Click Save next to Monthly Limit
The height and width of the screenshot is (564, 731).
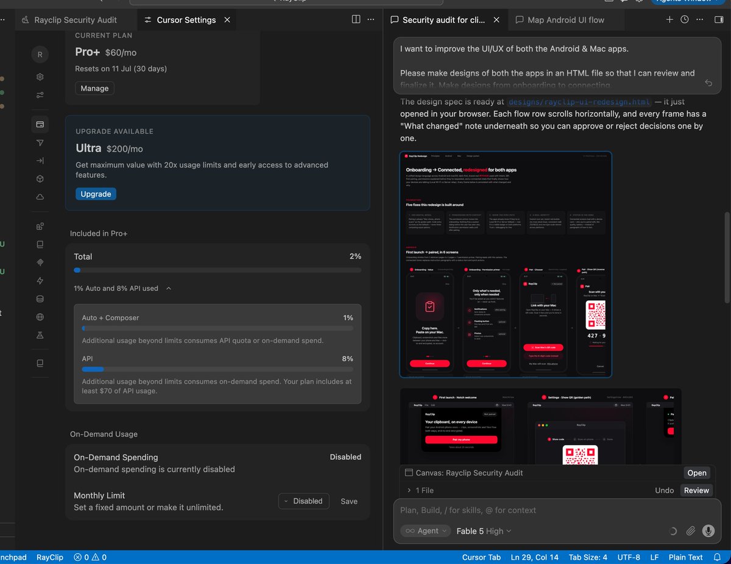(x=349, y=501)
